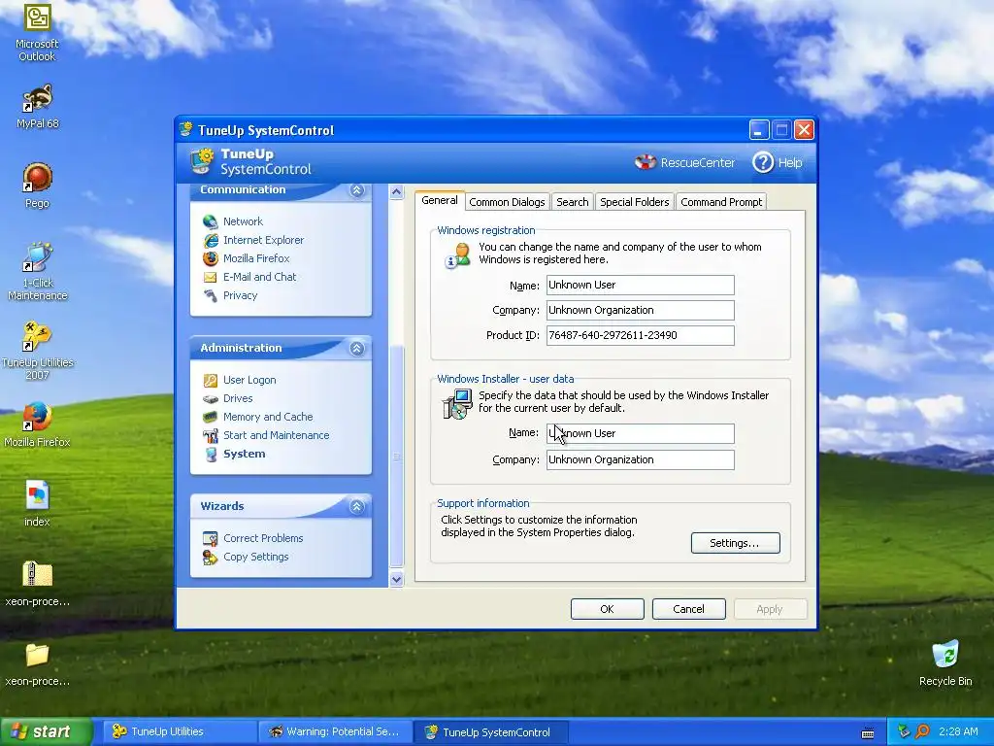
Task: Click the Apply button
Action: pos(770,609)
